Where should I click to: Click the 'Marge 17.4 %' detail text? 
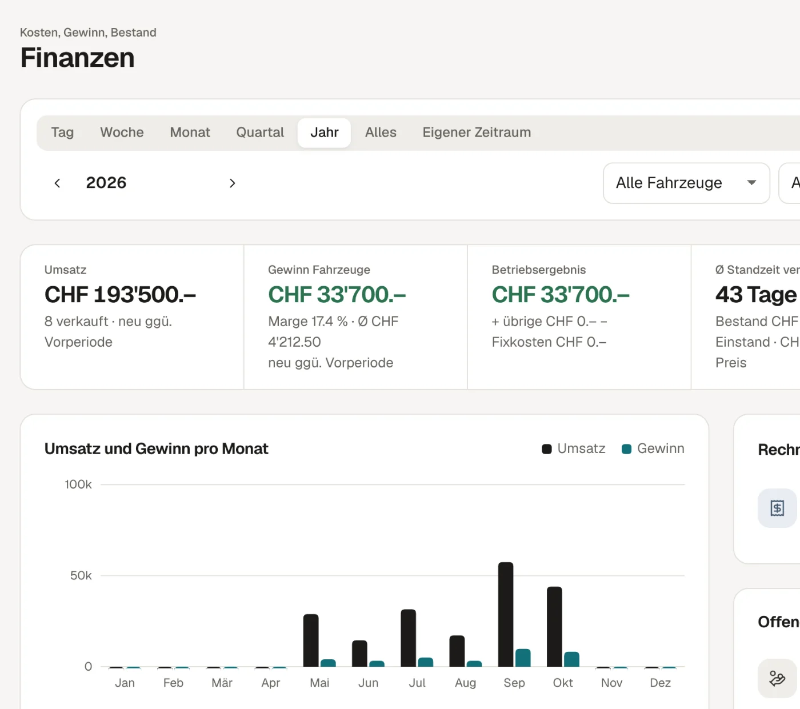[308, 321]
